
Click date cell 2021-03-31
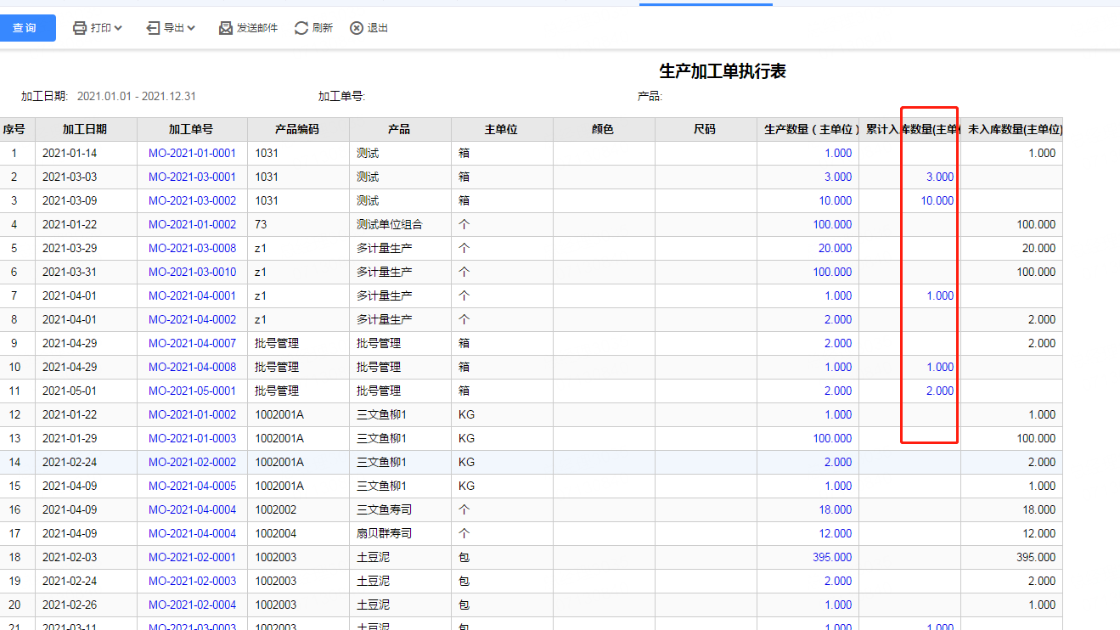[x=70, y=273]
